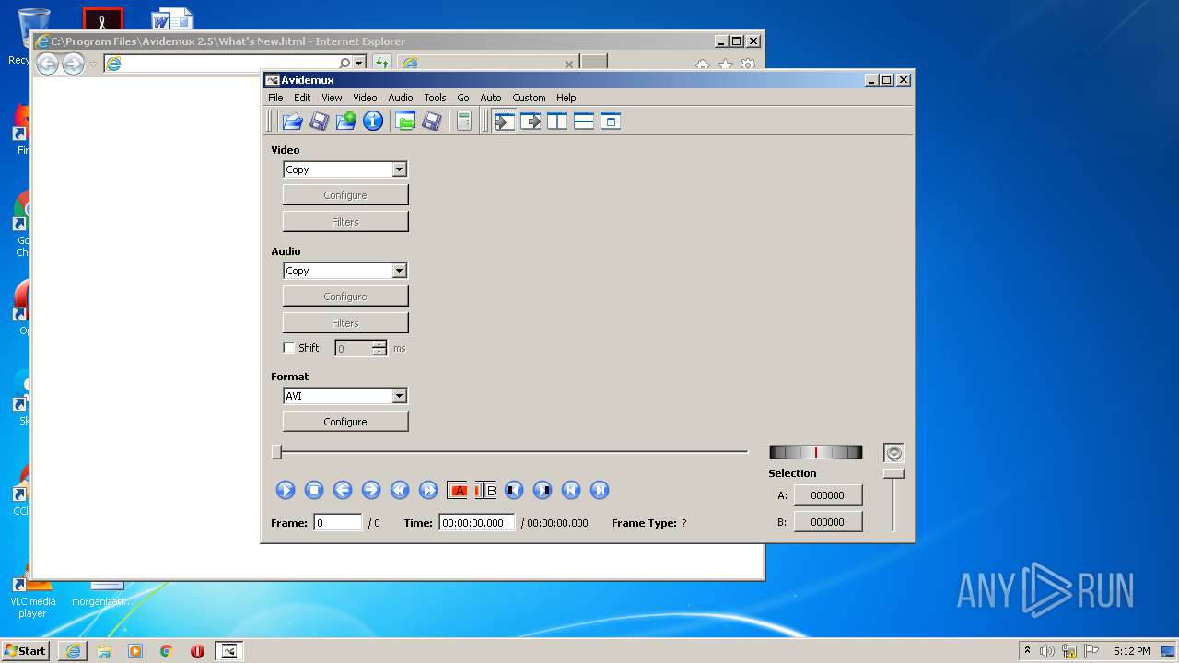1179x663 pixels.
Task: Open the Help menu
Action: (x=566, y=98)
